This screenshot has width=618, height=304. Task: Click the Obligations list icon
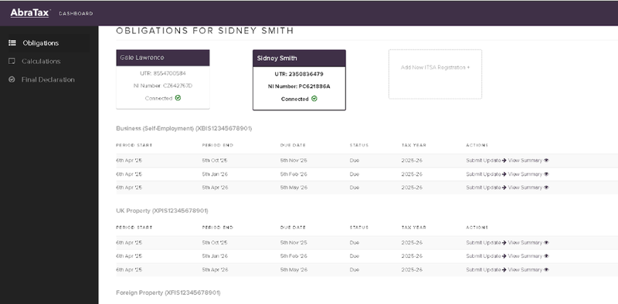pyautogui.click(x=12, y=43)
